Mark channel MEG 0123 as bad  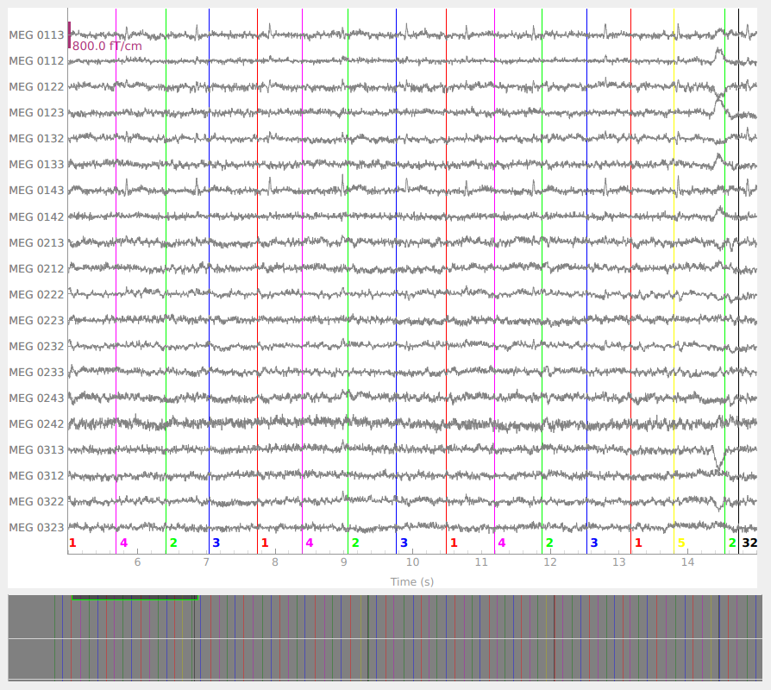[36, 113]
